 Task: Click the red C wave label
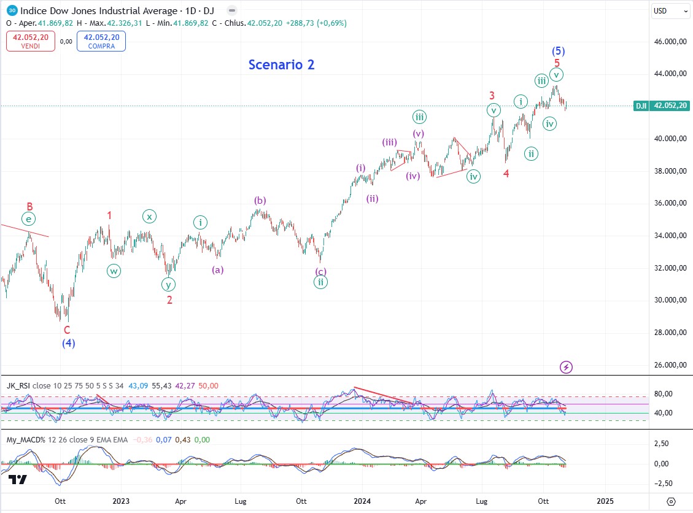pos(67,330)
